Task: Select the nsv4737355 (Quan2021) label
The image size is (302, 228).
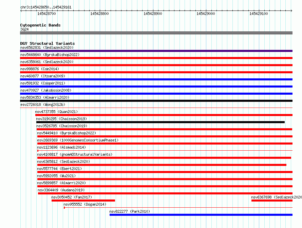Action: tap(56, 112)
